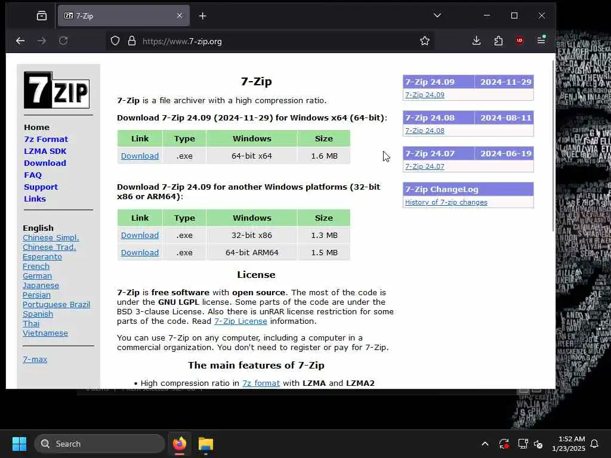This screenshot has width=611, height=458.
Task: Go to the Download page in sidebar
Action: coord(45,163)
